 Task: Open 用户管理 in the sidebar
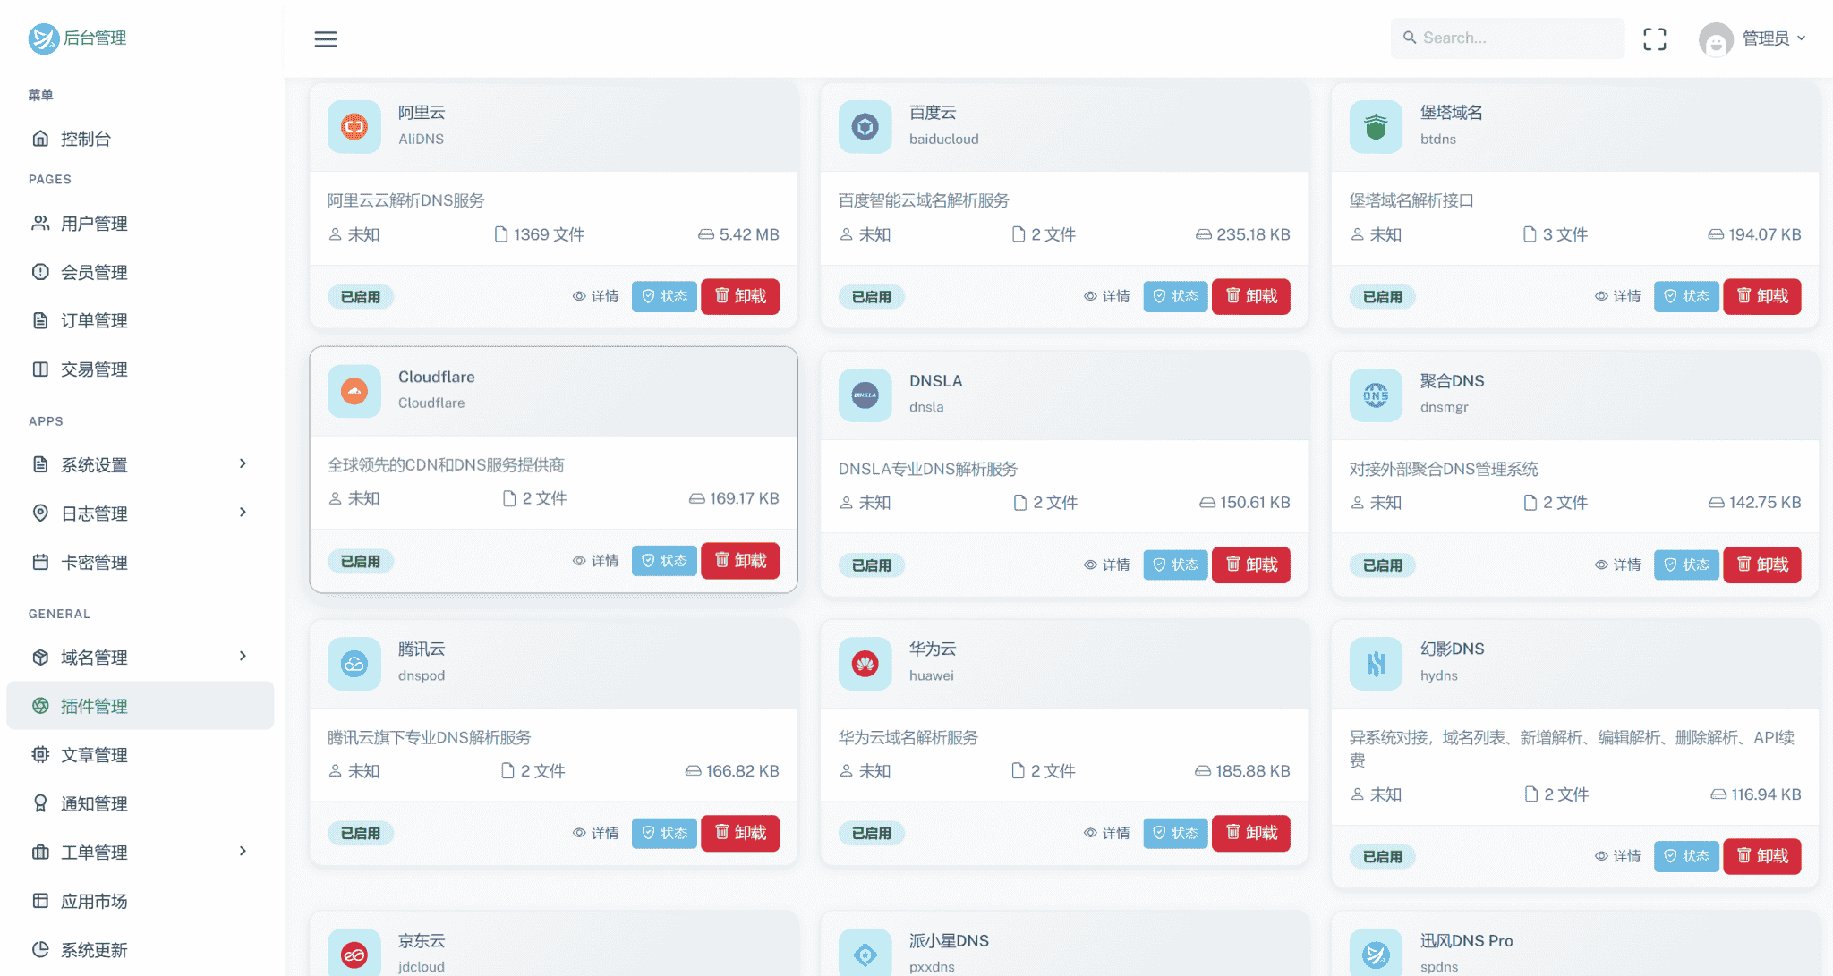coord(94,224)
